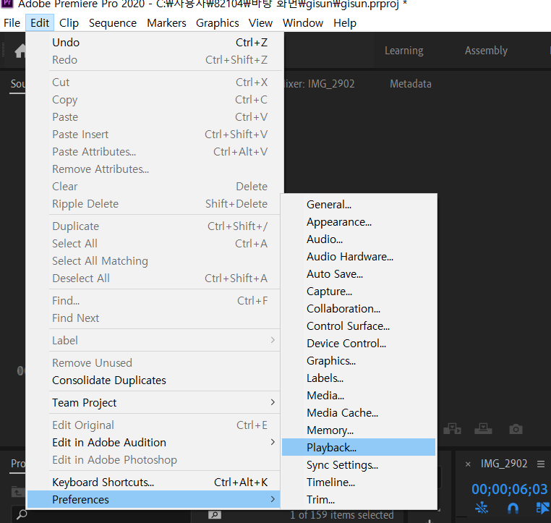551x523 pixels.
Task: Open Device Control preferences
Action: (x=359, y=344)
